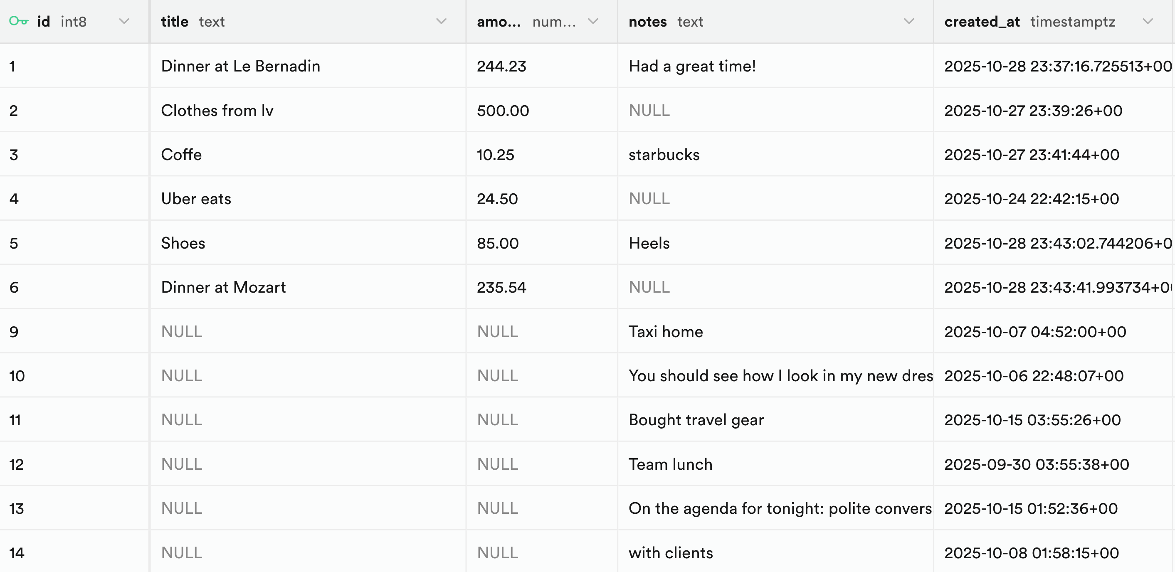Image resolution: width=1175 pixels, height=572 pixels.
Task: Open the created_at column dropdown chevron
Action: pos(1147,22)
